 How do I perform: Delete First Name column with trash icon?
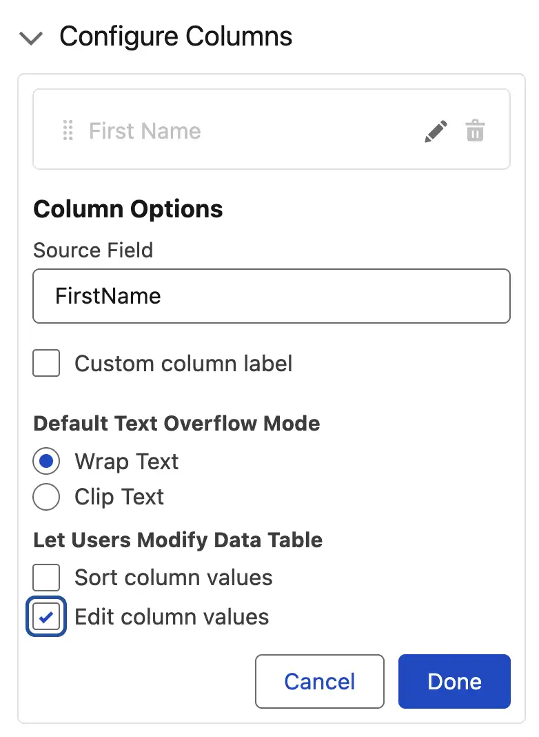[x=475, y=130]
